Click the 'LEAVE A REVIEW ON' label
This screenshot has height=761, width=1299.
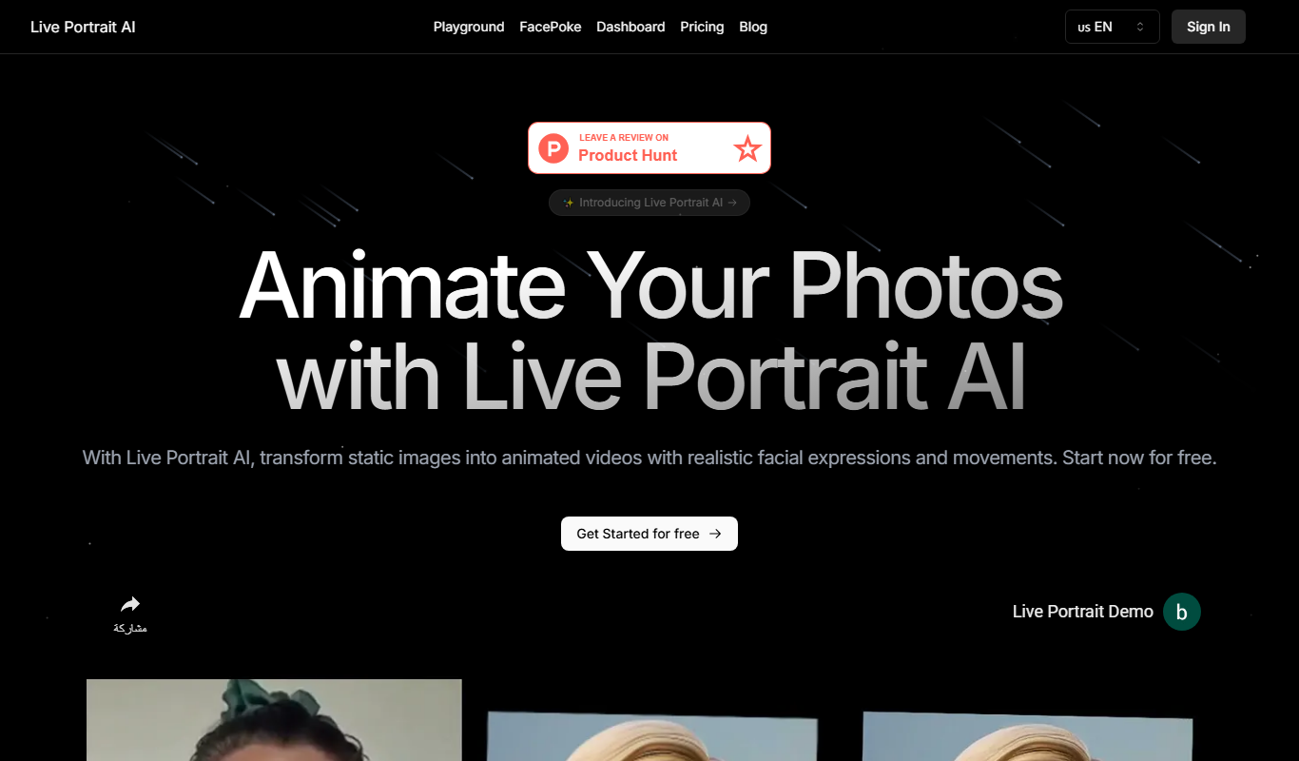tap(624, 138)
